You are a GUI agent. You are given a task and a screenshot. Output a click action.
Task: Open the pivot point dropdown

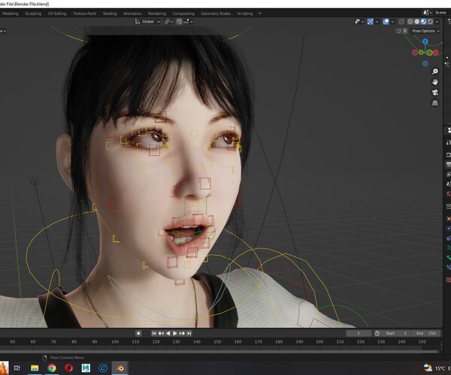coord(168,22)
